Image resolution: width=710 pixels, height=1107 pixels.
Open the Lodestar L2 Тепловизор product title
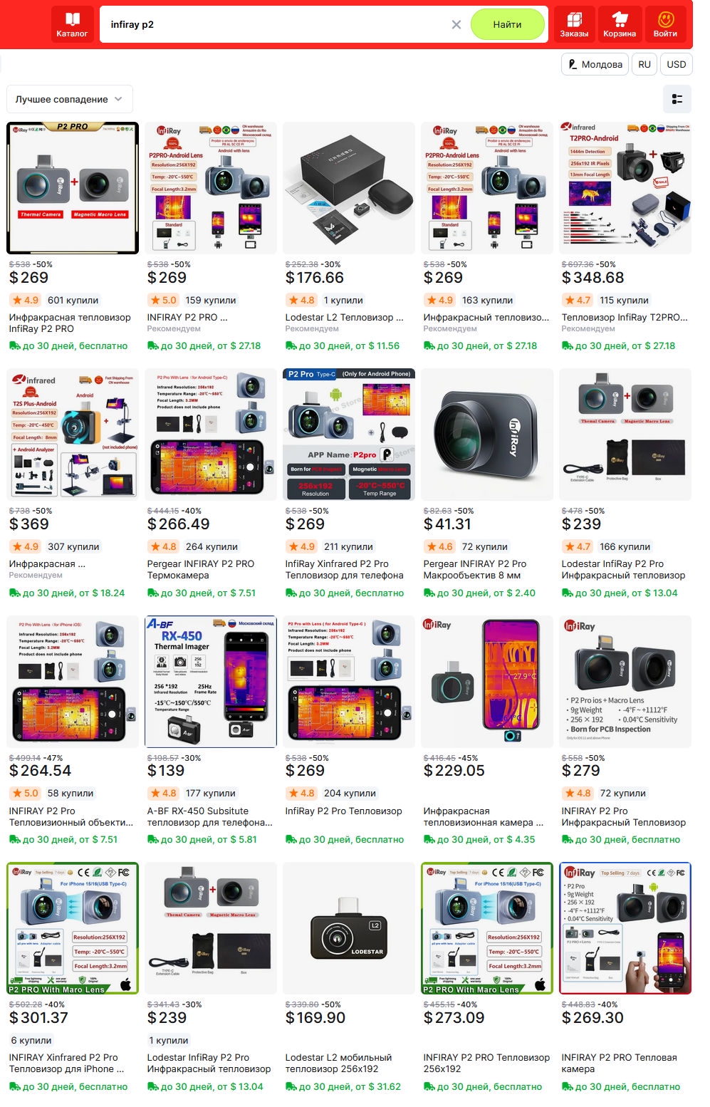pyautogui.click(x=345, y=317)
